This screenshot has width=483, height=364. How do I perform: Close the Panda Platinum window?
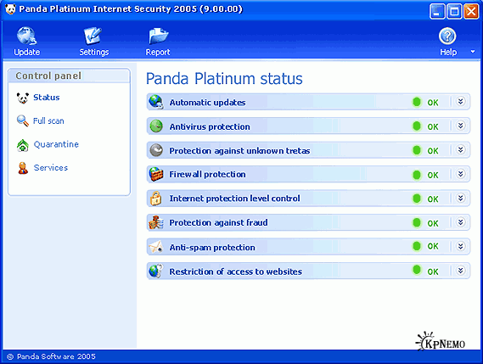click(x=471, y=11)
